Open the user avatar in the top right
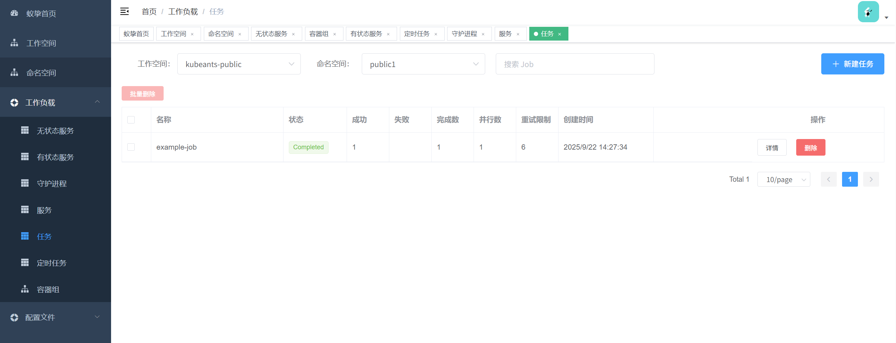 (868, 12)
